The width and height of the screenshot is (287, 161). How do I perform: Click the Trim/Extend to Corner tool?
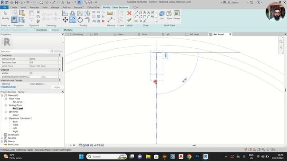click(x=87, y=20)
